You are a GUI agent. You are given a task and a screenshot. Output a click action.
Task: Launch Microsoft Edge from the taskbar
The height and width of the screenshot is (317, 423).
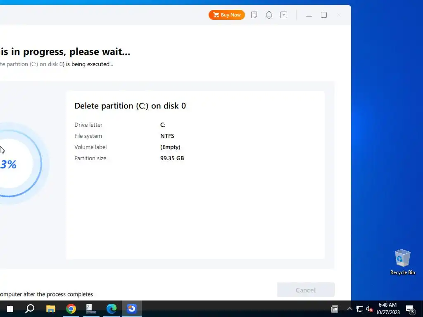pyautogui.click(x=112, y=309)
